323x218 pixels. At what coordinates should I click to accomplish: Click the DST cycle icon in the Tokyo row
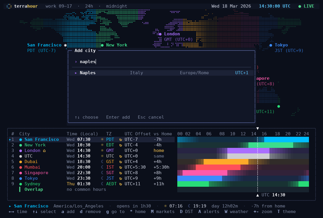[x=121, y=178]
